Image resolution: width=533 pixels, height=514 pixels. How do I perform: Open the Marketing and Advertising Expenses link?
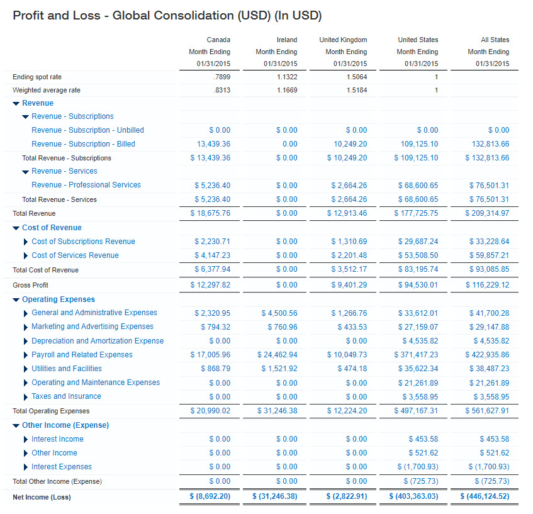click(x=93, y=327)
